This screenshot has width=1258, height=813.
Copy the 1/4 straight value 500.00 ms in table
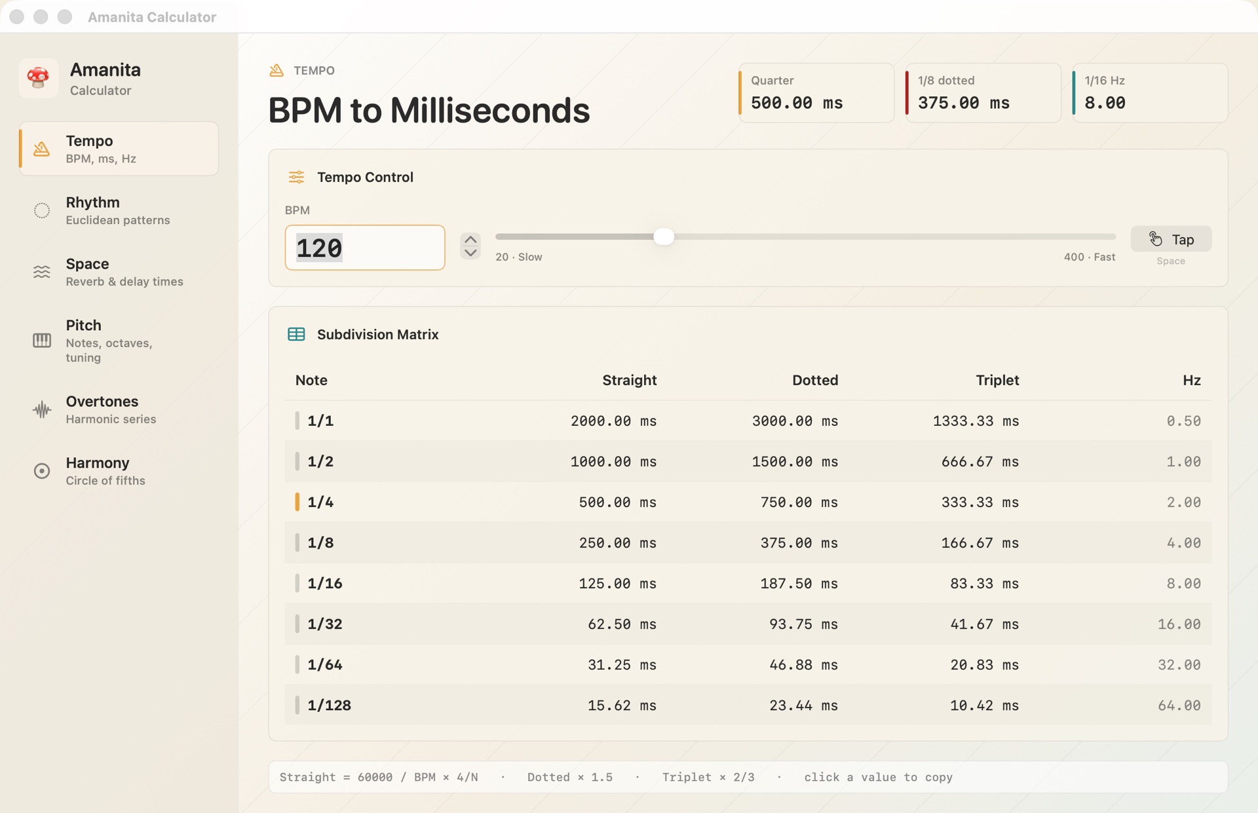[618, 502]
